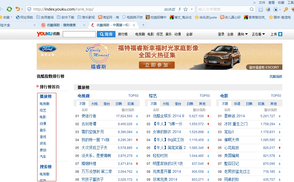
Task: Open 心花路放 movie entry
Action: (x=232, y=148)
